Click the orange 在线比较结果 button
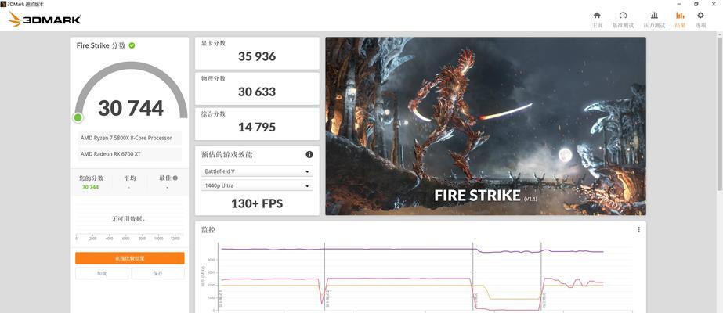The height and width of the screenshot is (313, 723). pos(130,258)
